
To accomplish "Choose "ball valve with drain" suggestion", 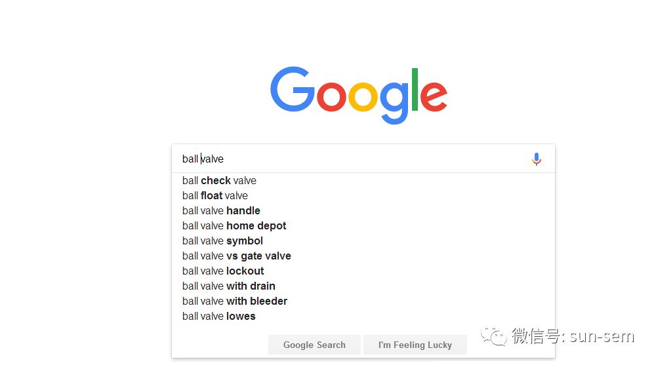I will (228, 286).
